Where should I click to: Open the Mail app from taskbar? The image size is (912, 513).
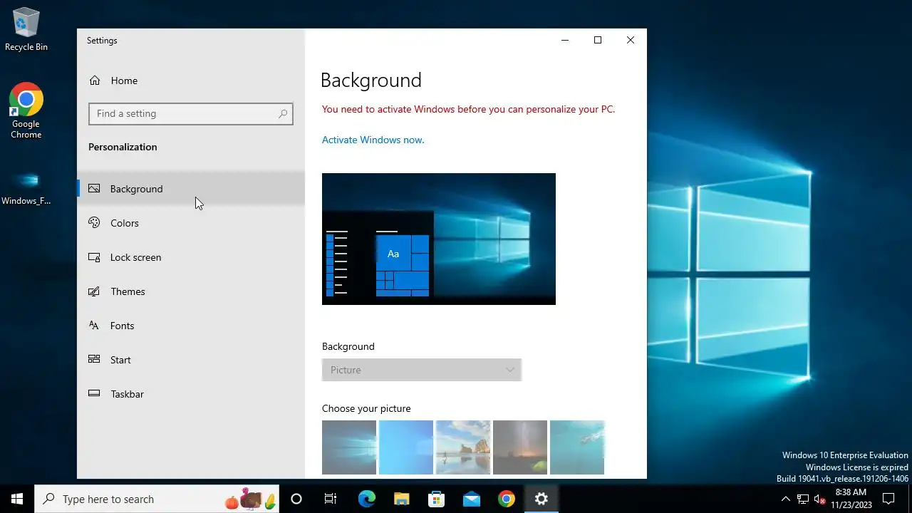(471, 499)
